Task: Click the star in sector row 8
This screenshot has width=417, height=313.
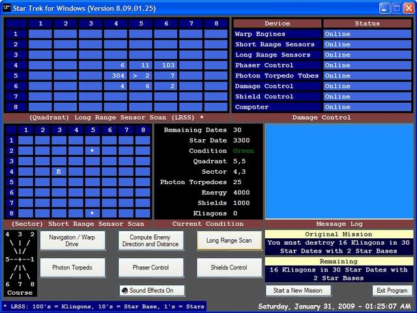Action: coord(93,213)
